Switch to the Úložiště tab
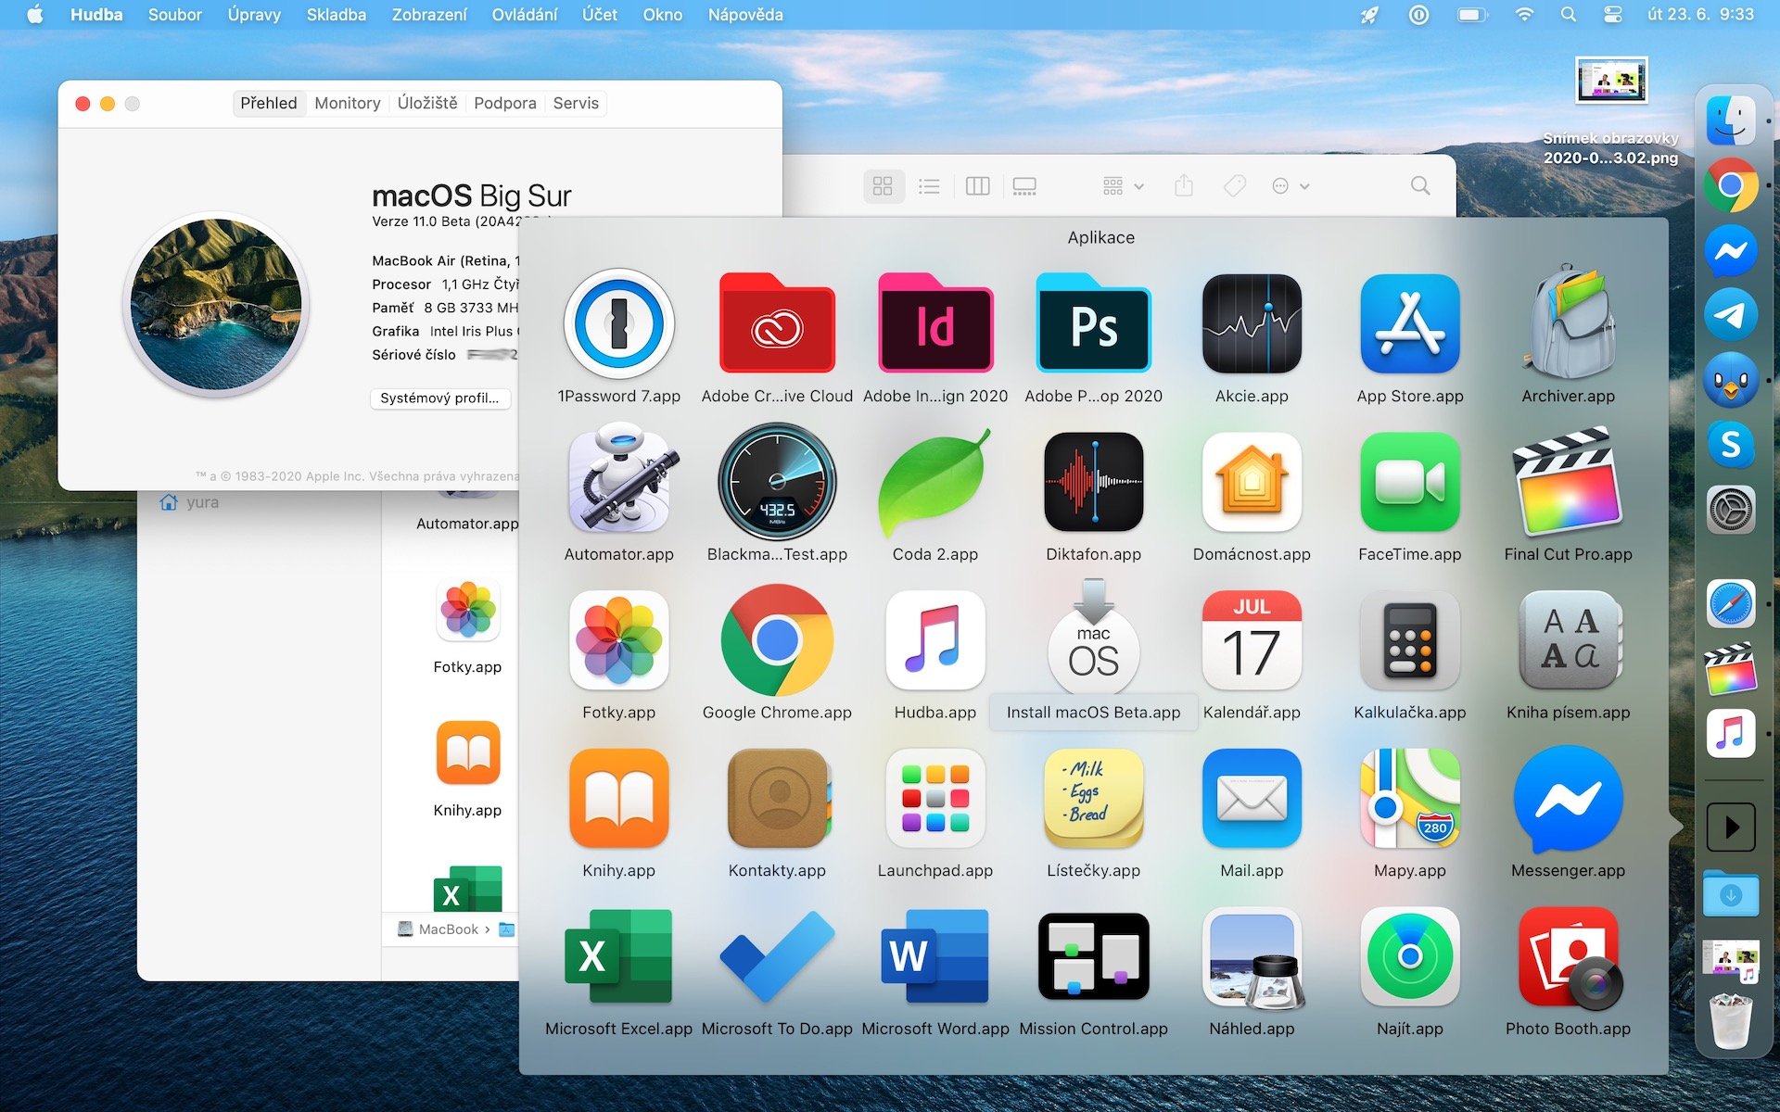1780x1112 pixels. [x=427, y=103]
